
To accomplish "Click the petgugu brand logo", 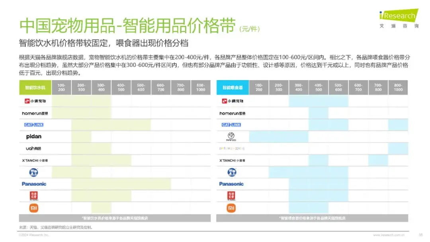I will [232, 148].
